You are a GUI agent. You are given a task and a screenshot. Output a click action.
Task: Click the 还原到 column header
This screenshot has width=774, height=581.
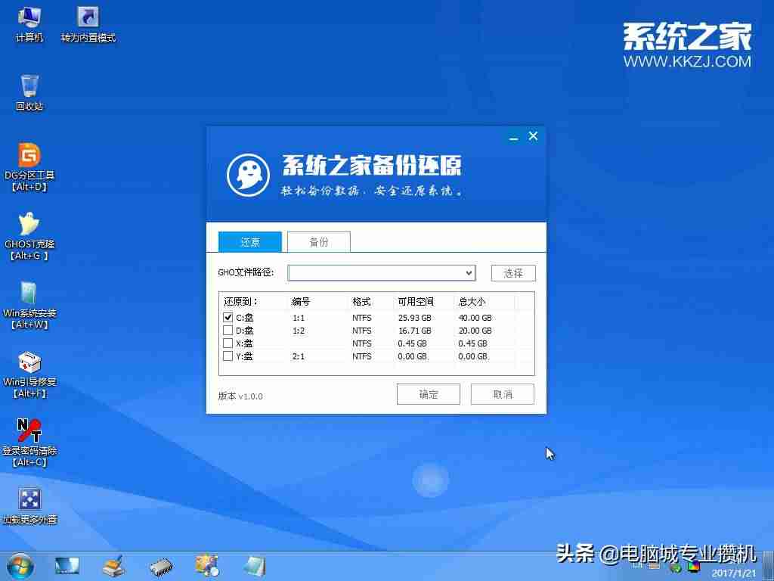tap(240, 301)
